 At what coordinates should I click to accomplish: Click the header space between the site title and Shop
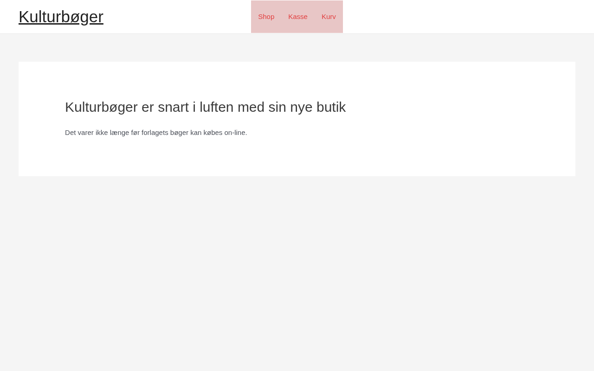click(x=177, y=17)
